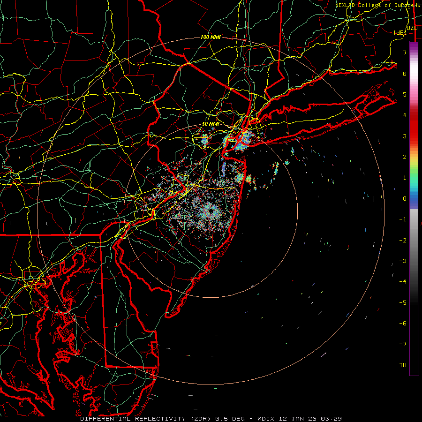Image resolution: width=422 pixels, height=422 pixels.
Task: Click the KDIX station identifier in caption
Action: point(266,419)
